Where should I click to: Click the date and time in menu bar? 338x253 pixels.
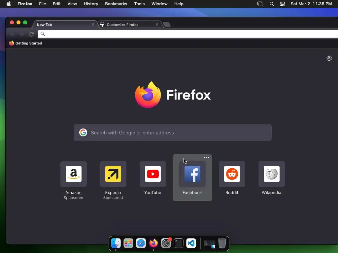click(x=311, y=4)
